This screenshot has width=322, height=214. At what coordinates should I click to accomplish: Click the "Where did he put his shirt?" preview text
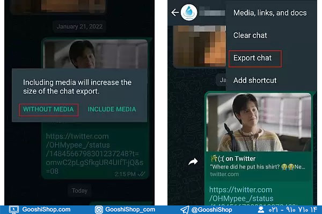(x=245, y=167)
